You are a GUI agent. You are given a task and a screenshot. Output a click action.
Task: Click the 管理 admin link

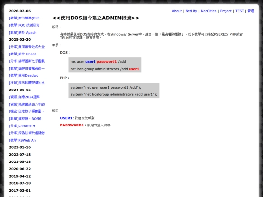(251, 11)
